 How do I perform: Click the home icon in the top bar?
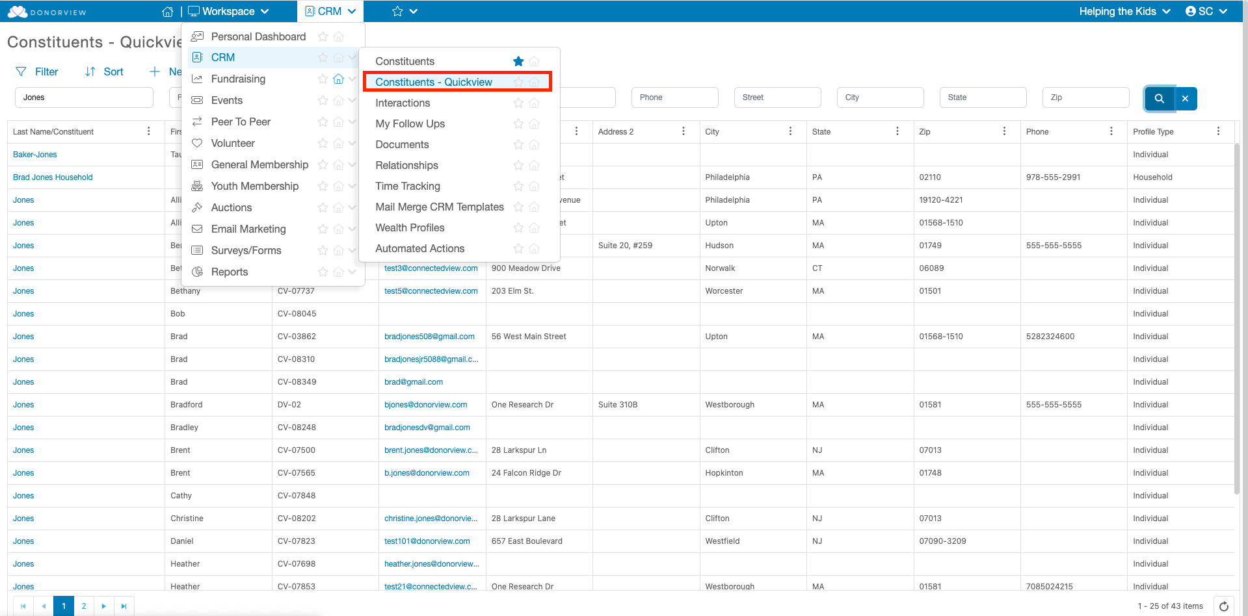168,12
